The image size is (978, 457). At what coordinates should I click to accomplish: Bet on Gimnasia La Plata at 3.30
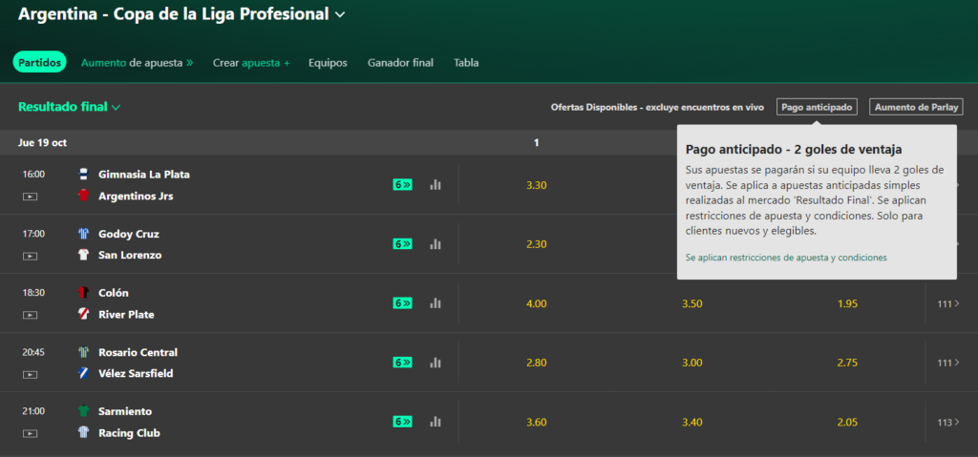point(537,184)
